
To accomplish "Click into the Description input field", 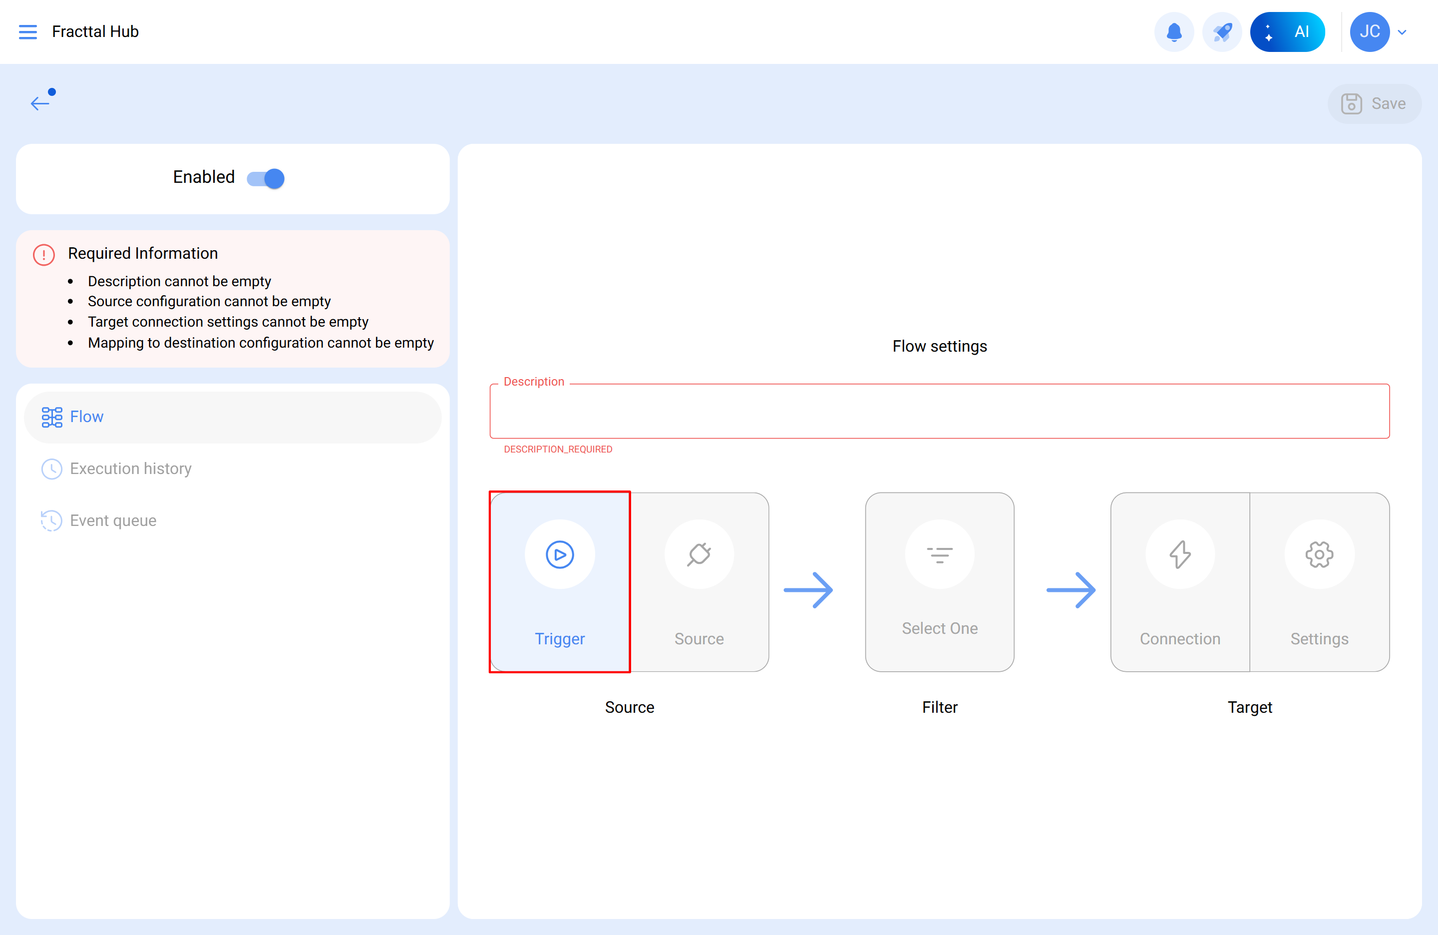I will pyautogui.click(x=939, y=411).
